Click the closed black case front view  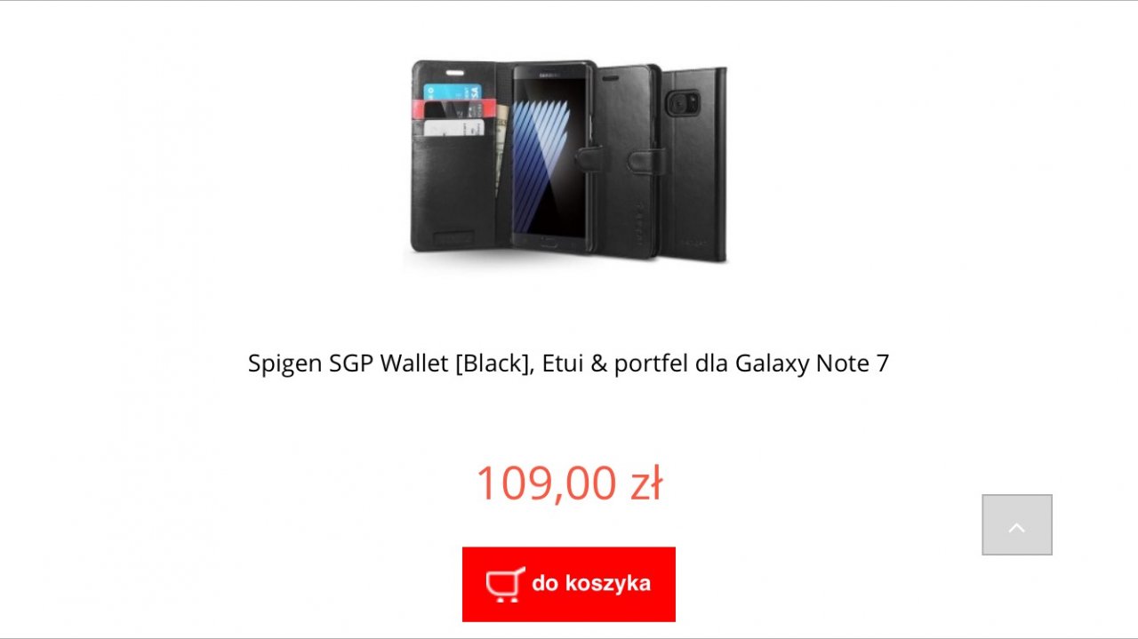pyautogui.click(x=629, y=160)
